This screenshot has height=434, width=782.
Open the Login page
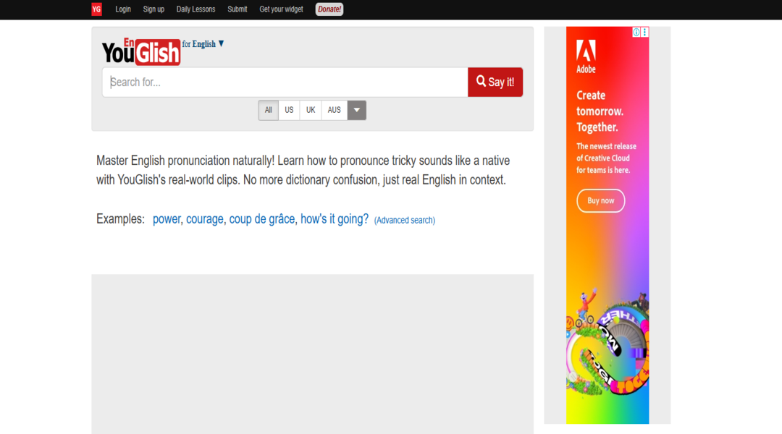(123, 9)
